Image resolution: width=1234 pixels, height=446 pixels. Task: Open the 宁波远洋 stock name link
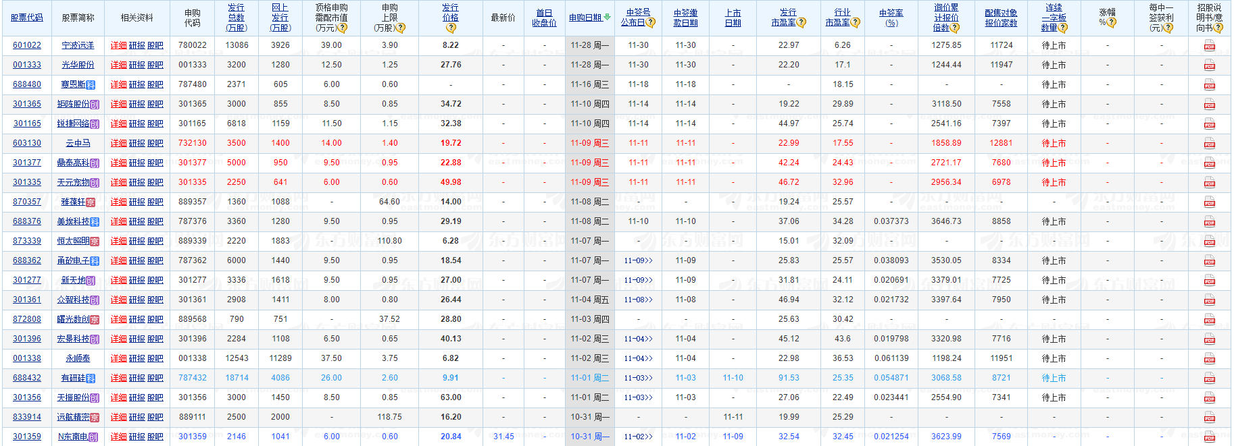click(78, 45)
